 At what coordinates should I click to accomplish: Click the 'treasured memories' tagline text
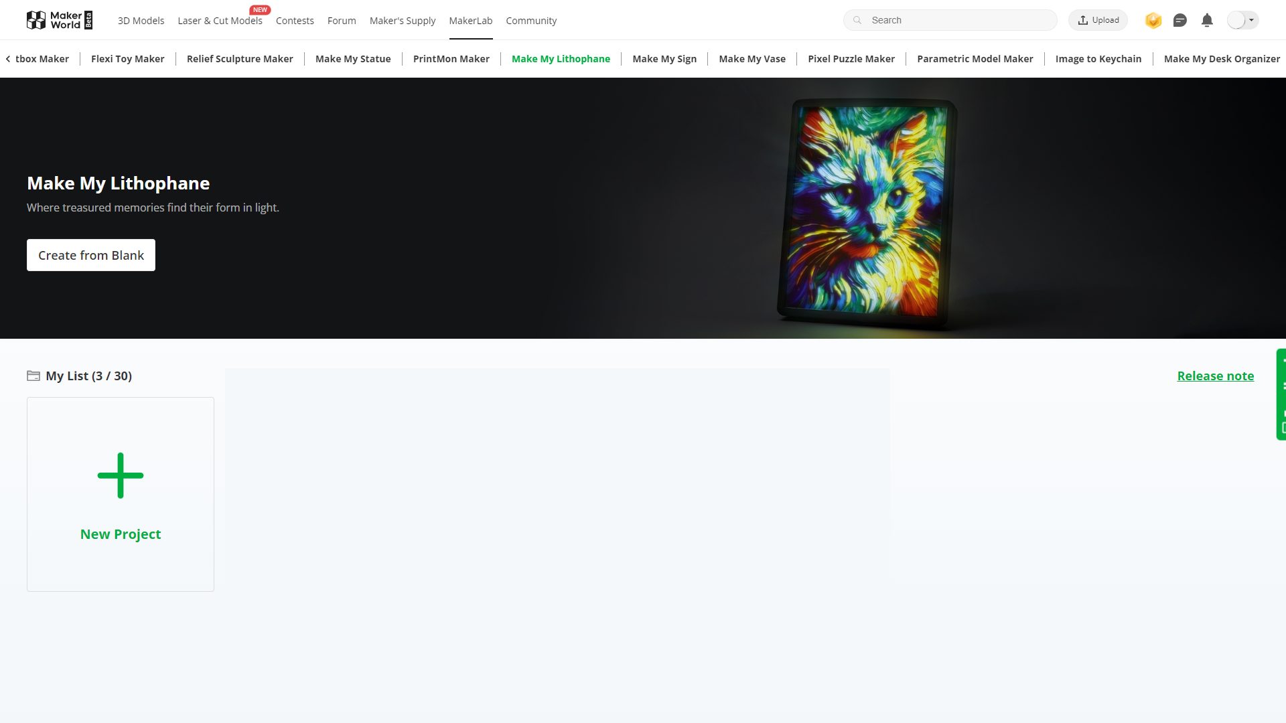153,208
